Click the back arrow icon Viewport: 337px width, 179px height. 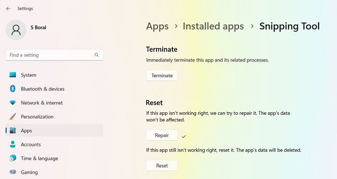coord(8,9)
